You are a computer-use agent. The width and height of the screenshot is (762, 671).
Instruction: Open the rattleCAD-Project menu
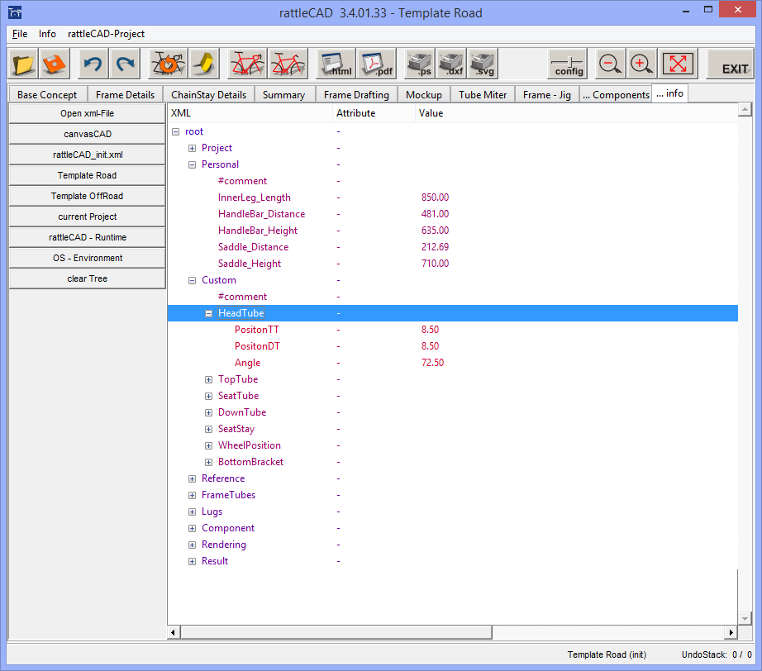[x=106, y=34]
